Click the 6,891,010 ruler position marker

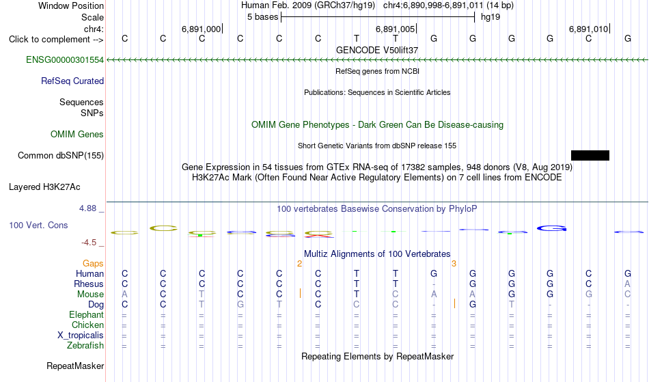coord(590,29)
